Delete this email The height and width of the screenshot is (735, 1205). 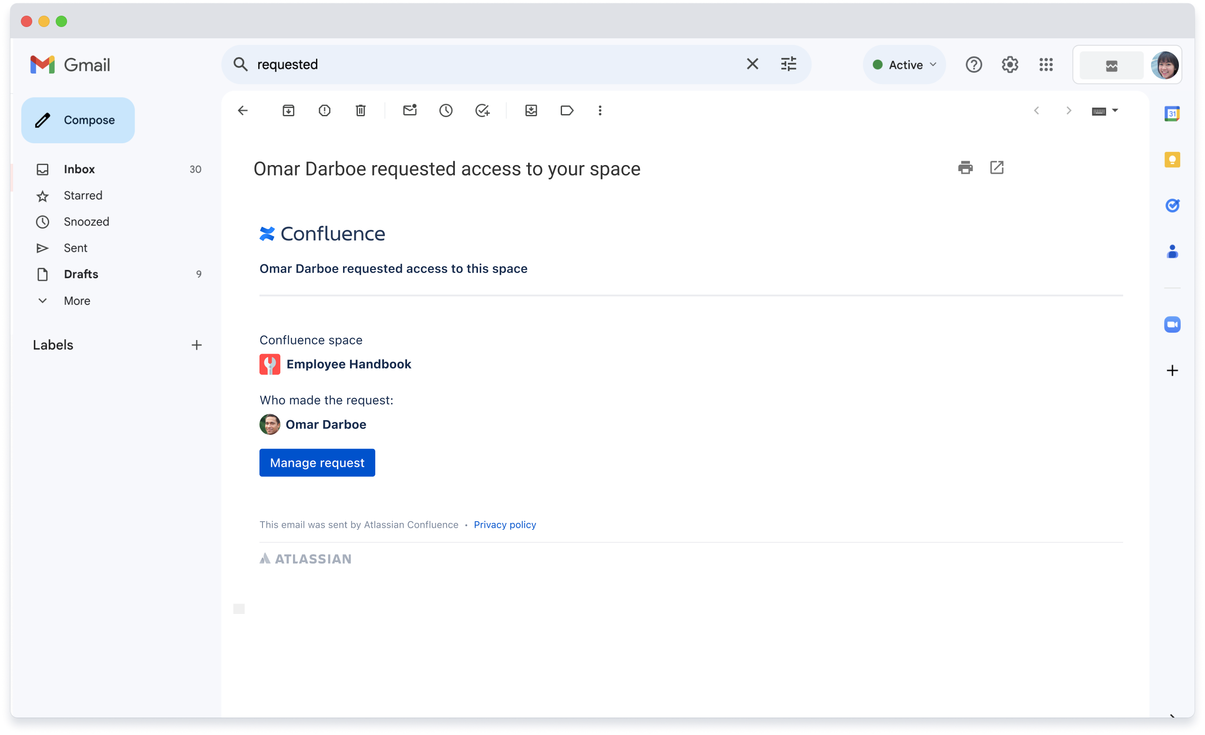tap(360, 111)
